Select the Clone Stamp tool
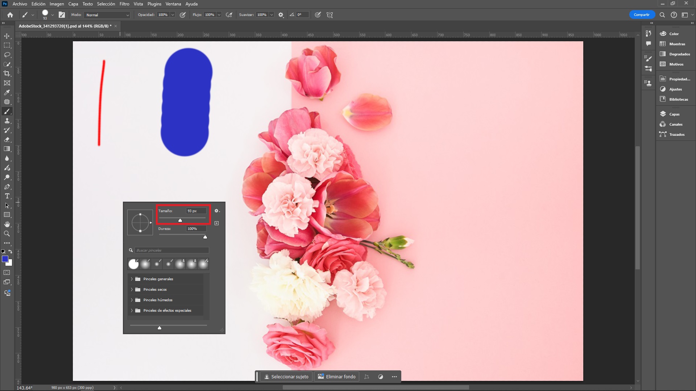This screenshot has width=696, height=391. point(7,121)
